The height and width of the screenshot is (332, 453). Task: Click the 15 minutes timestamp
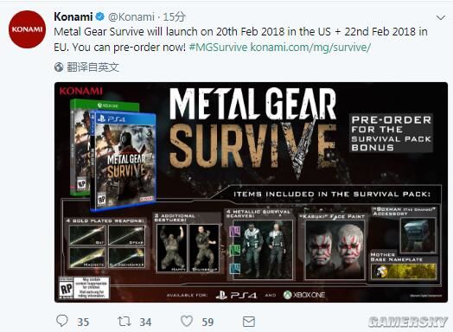174,17
